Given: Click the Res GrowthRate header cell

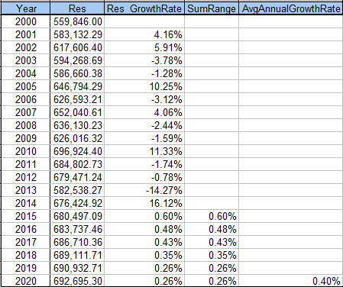Looking at the screenshot, I should click(x=144, y=8).
